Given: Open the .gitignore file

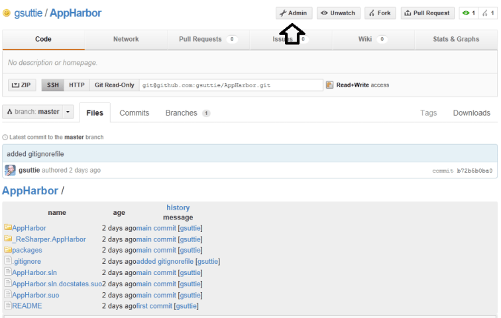Looking at the screenshot, I should (x=27, y=261).
